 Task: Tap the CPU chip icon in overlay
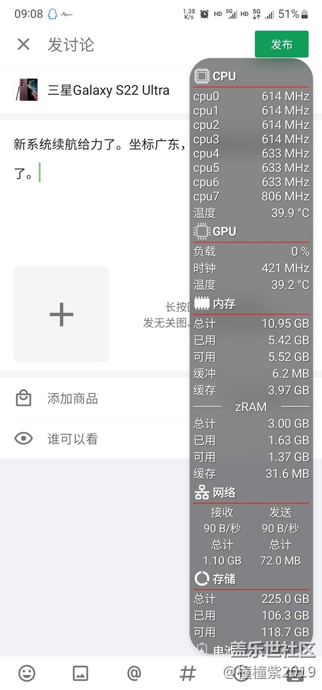(201, 76)
